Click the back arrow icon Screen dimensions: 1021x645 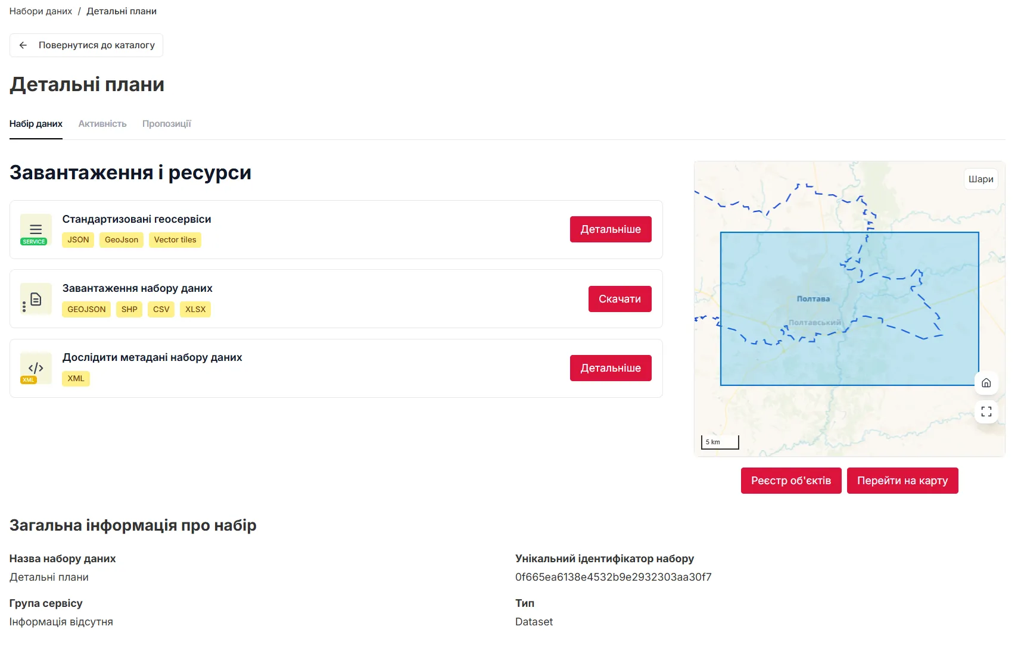click(x=23, y=45)
